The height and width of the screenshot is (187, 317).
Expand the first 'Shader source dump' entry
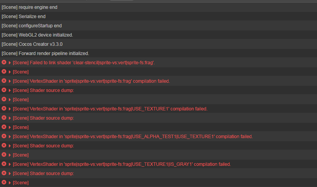pos(10,90)
